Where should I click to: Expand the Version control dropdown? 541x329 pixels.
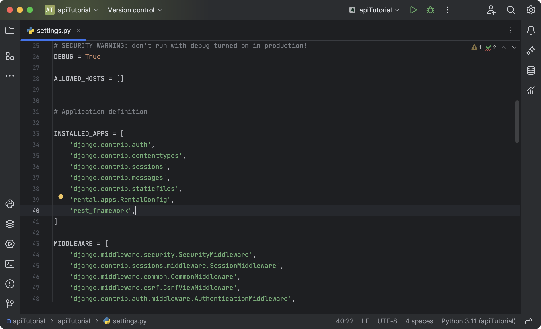click(x=135, y=10)
